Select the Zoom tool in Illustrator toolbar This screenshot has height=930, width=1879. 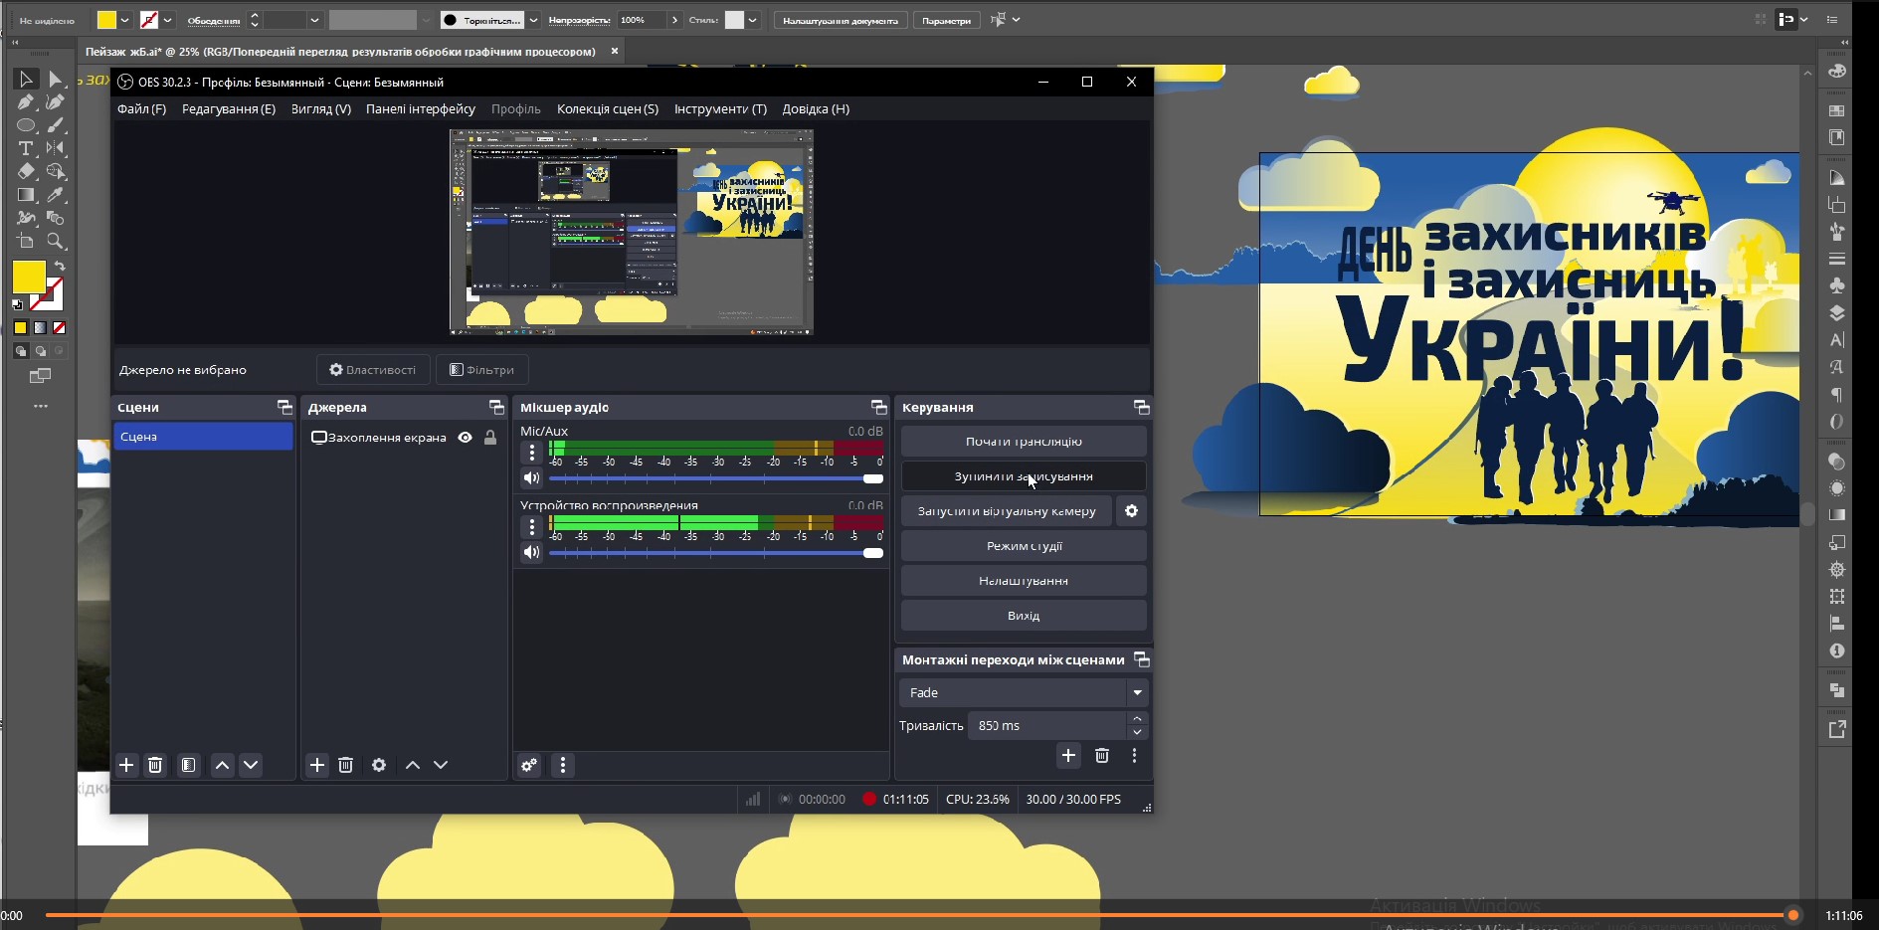tap(56, 241)
